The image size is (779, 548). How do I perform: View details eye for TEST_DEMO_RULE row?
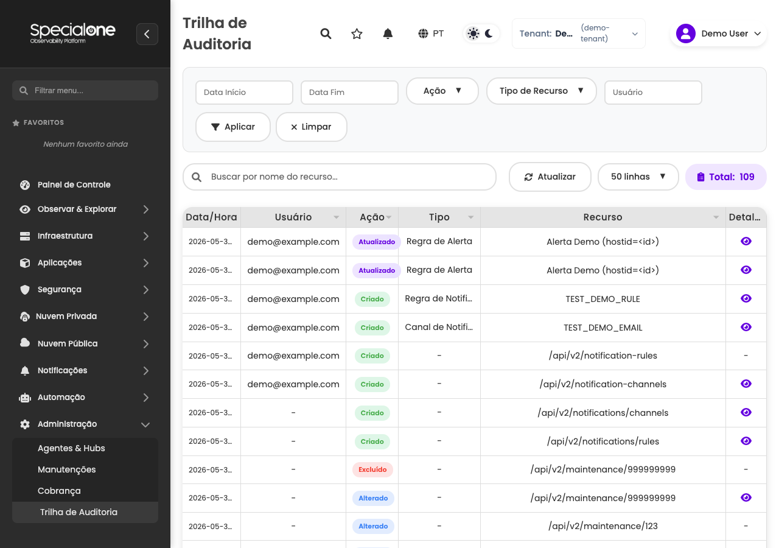pyautogui.click(x=746, y=298)
